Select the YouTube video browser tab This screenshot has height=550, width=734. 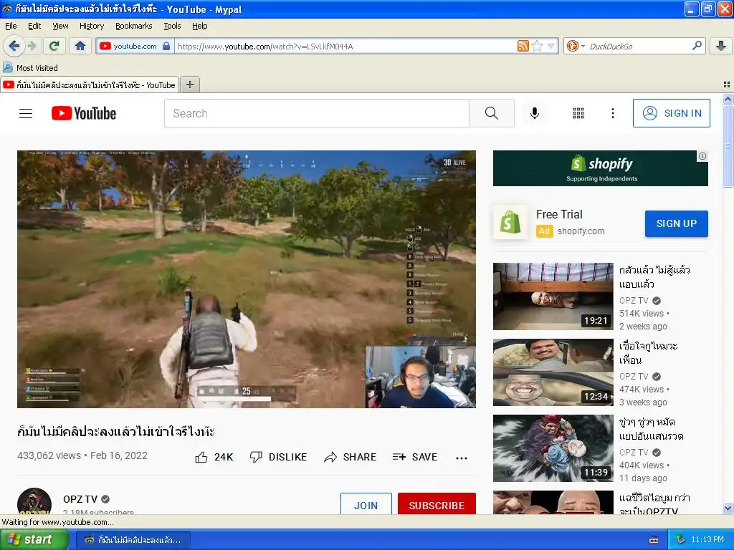point(90,85)
